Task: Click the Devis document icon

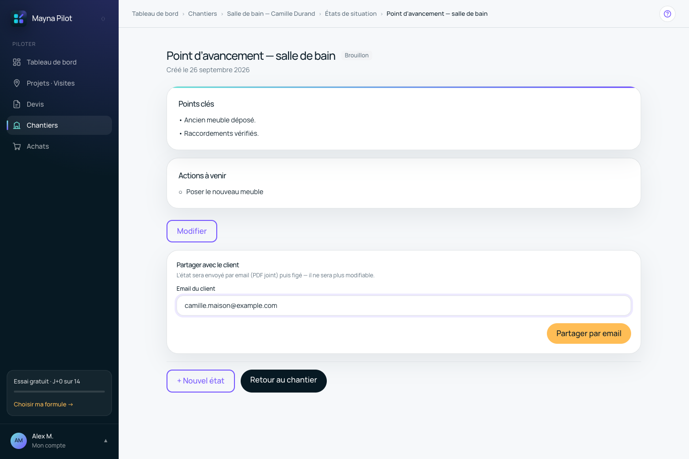Action: point(17,104)
